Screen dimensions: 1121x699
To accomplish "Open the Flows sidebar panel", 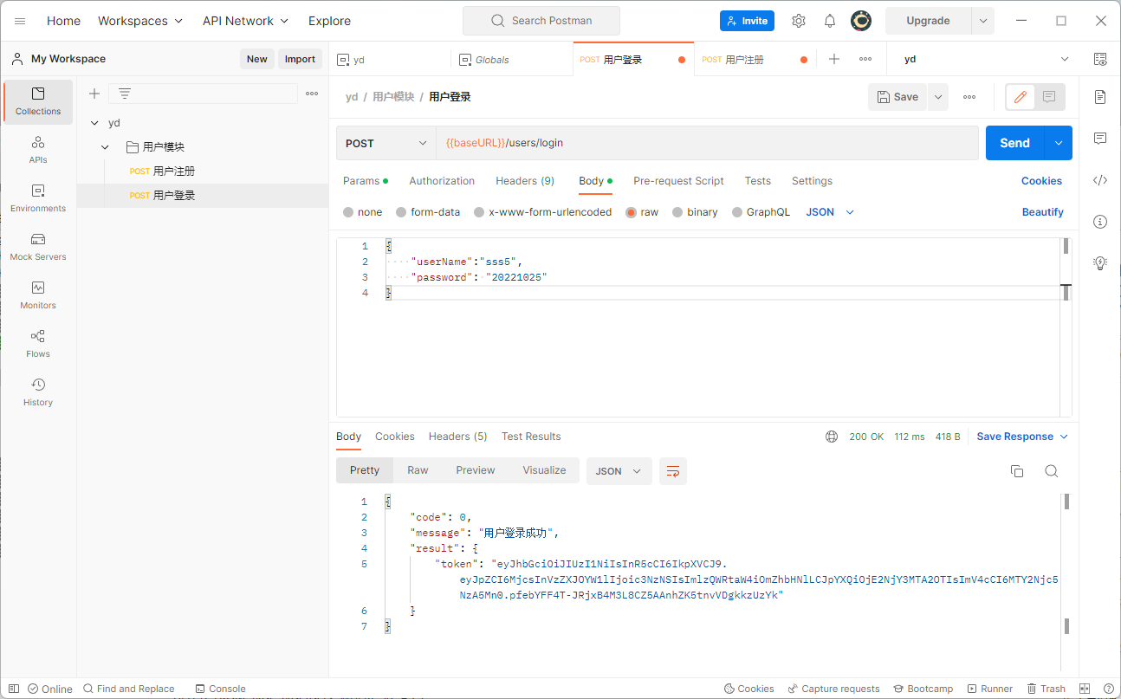I will [x=38, y=344].
